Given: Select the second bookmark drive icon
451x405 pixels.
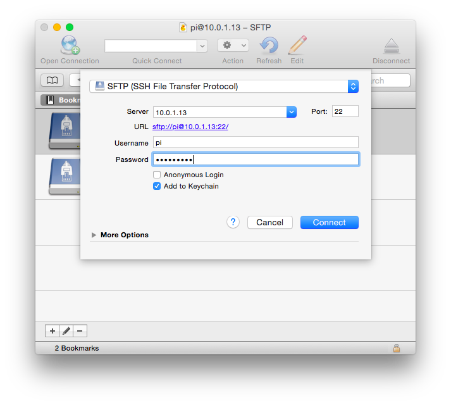Looking at the screenshot, I should [65, 176].
